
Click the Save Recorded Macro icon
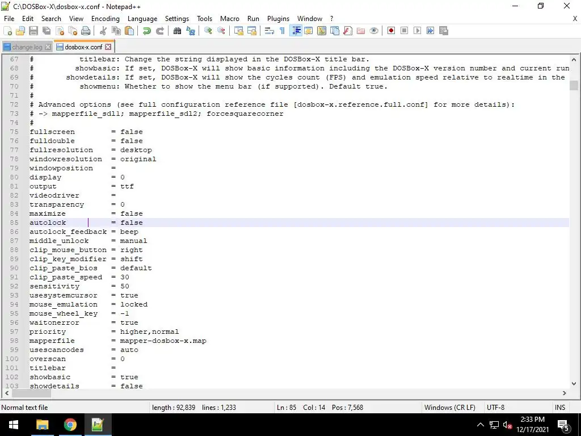pyautogui.click(x=444, y=31)
